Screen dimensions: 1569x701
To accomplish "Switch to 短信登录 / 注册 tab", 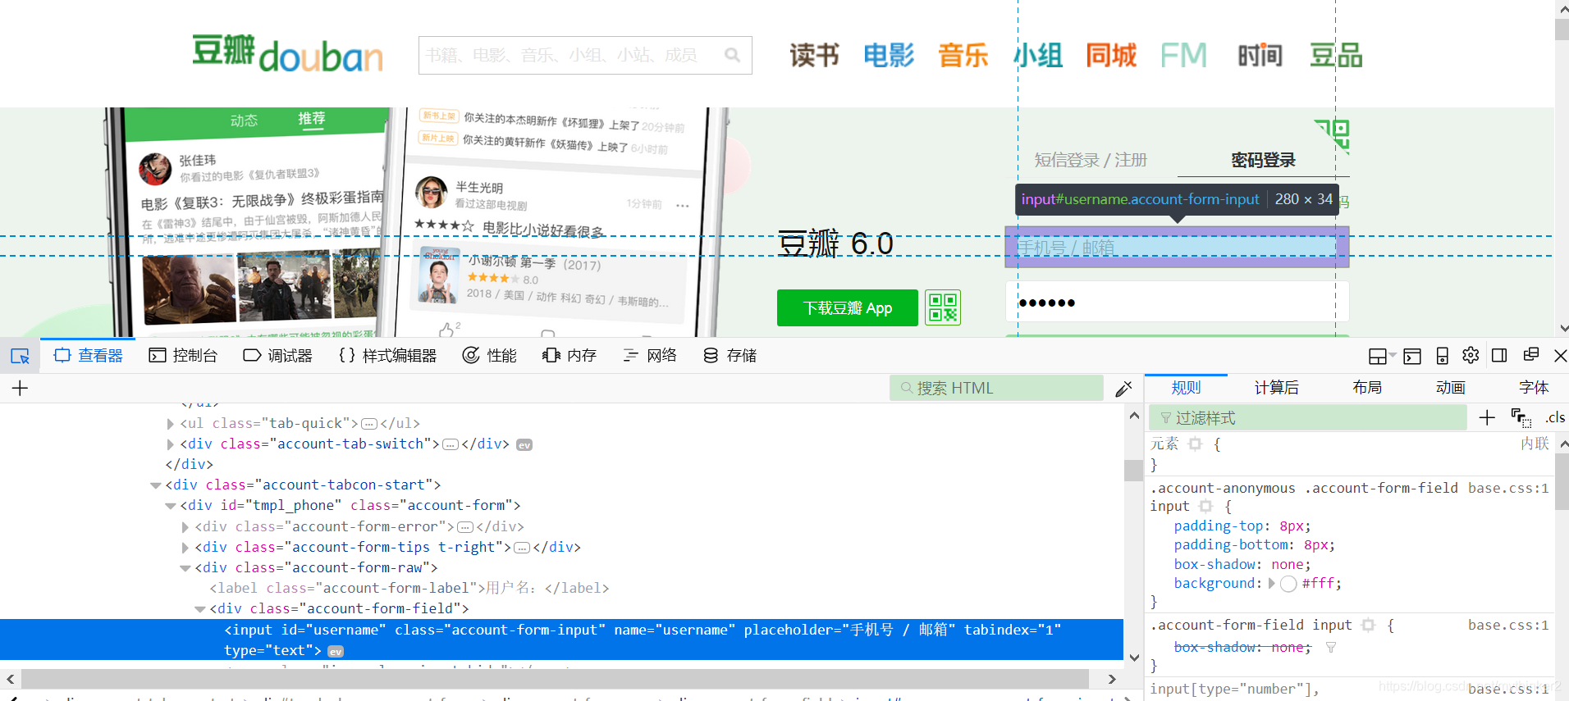I will pyautogui.click(x=1091, y=160).
